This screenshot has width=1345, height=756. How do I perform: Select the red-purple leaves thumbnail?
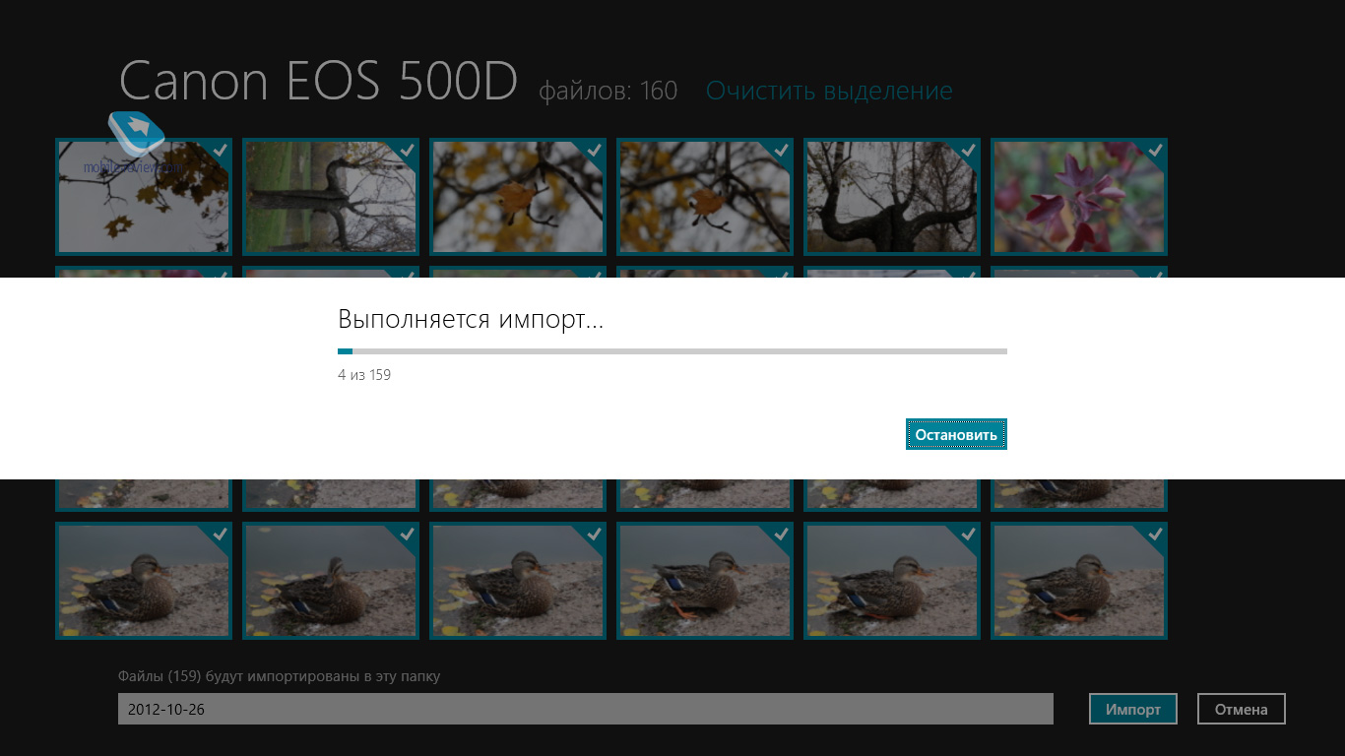click(1079, 197)
